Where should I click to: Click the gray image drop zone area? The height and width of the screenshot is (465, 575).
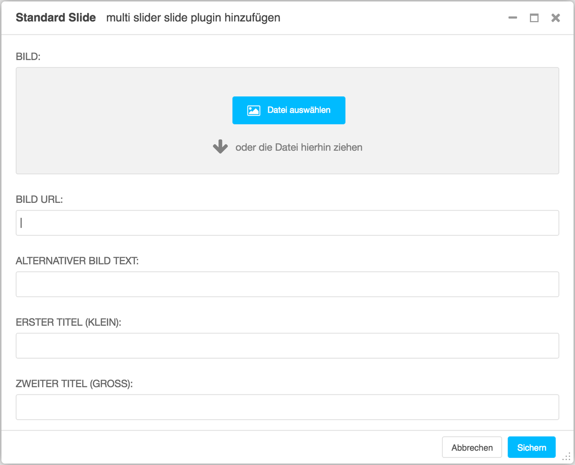click(287, 121)
